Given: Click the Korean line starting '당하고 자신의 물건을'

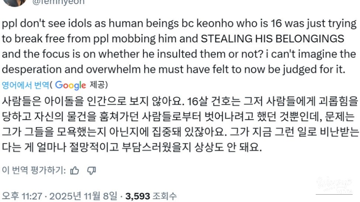Looking at the screenshot, I should pyautogui.click(x=178, y=118).
